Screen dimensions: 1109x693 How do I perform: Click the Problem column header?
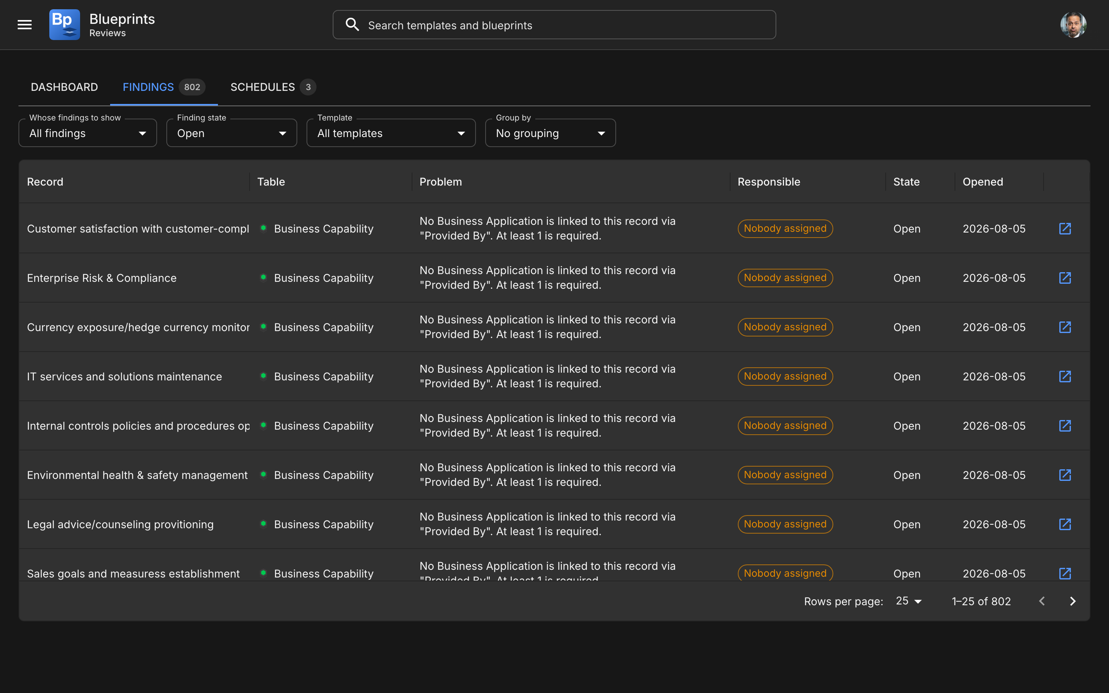[x=441, y=181]
